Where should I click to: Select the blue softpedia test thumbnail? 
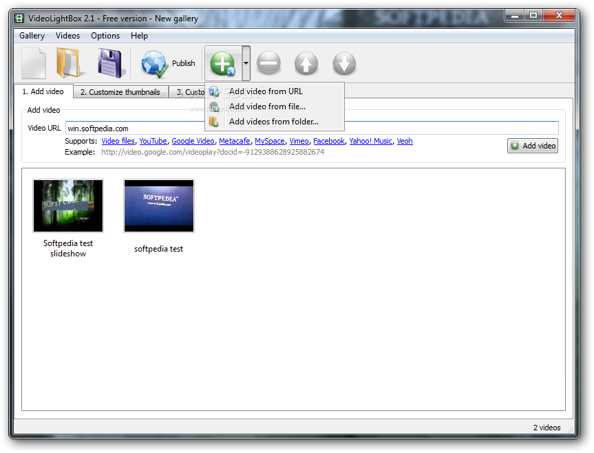tap(159, 206)
